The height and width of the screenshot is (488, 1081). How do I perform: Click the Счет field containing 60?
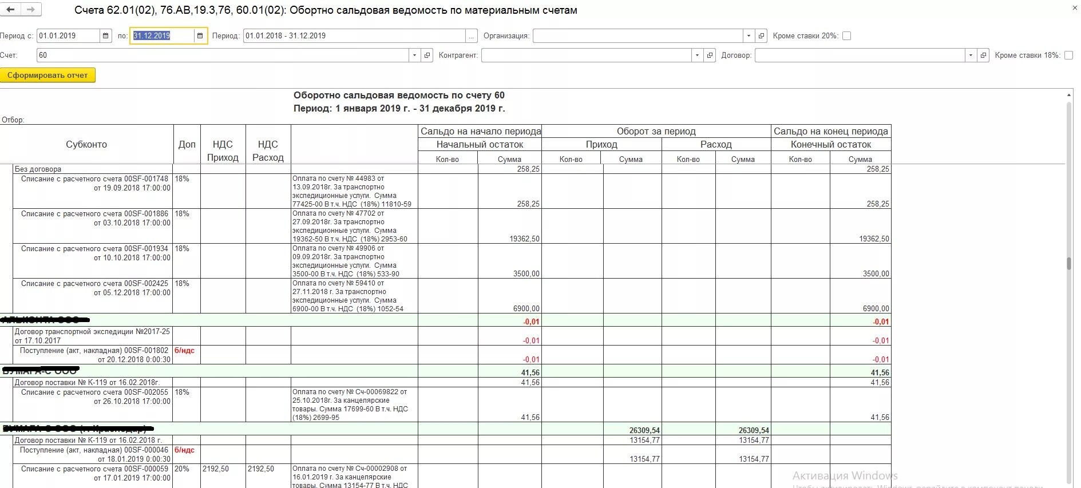[x=223, y=55]
